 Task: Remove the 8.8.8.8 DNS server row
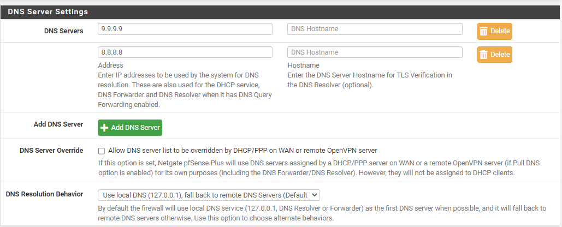(495, 55)
